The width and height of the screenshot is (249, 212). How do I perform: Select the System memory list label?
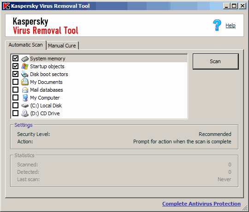[x=47, y=59]
